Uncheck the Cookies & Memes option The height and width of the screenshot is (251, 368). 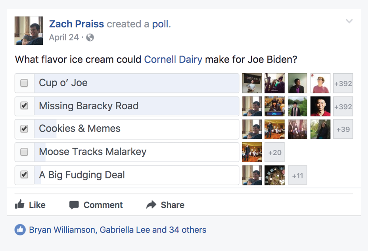[24, 129]
